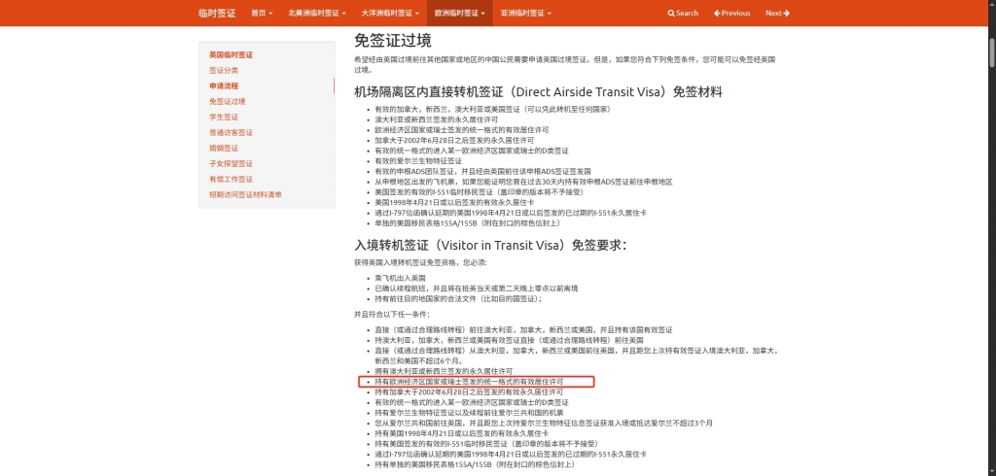Open 短期访问签证材料清单 sidebar link

245,195
